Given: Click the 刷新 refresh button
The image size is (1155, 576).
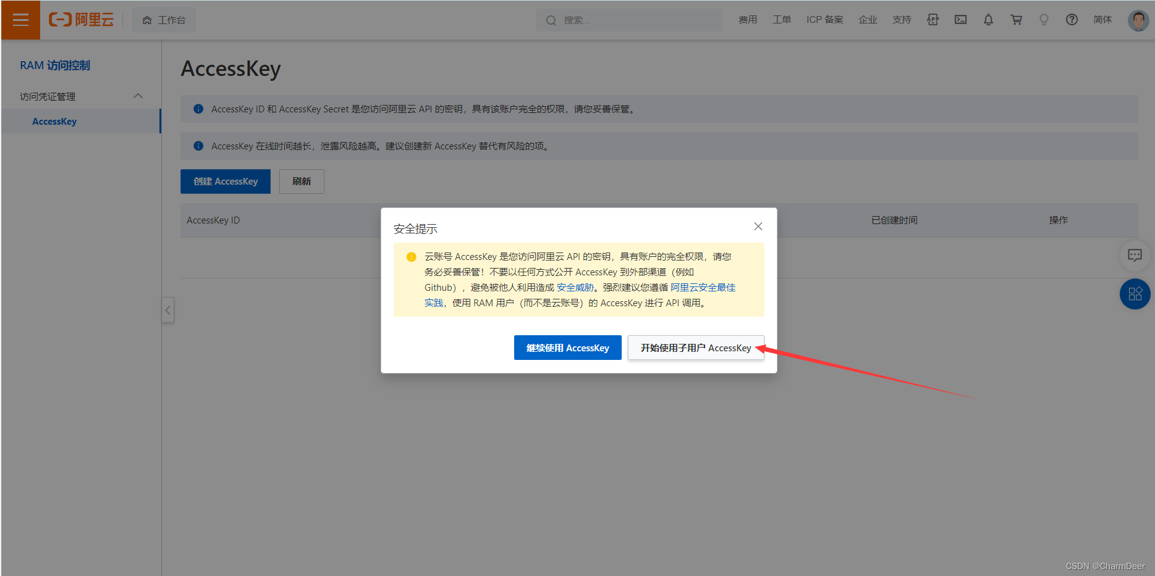Looking at the screenshot, I should tap(302, 182).
